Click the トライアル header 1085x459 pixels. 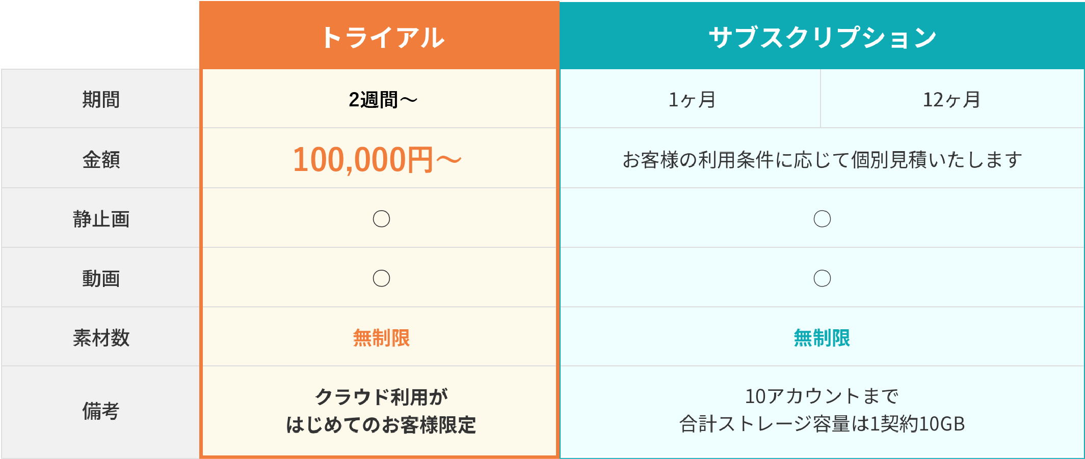382,37
